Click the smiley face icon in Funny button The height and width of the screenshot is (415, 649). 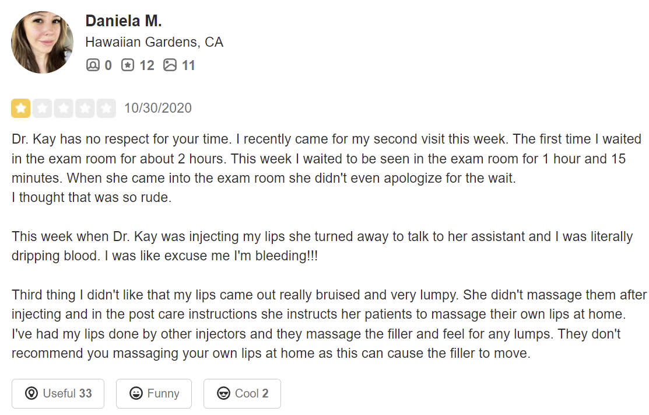point(136,393)
